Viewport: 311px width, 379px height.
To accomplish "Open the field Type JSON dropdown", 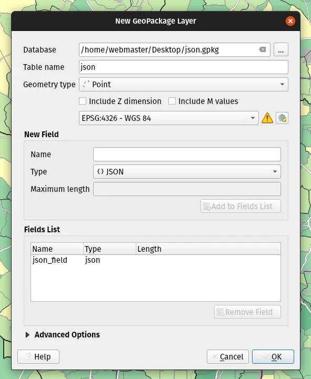I will pos(187,171).
